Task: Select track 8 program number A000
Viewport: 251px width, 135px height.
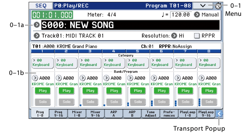Action: (211, 78)
